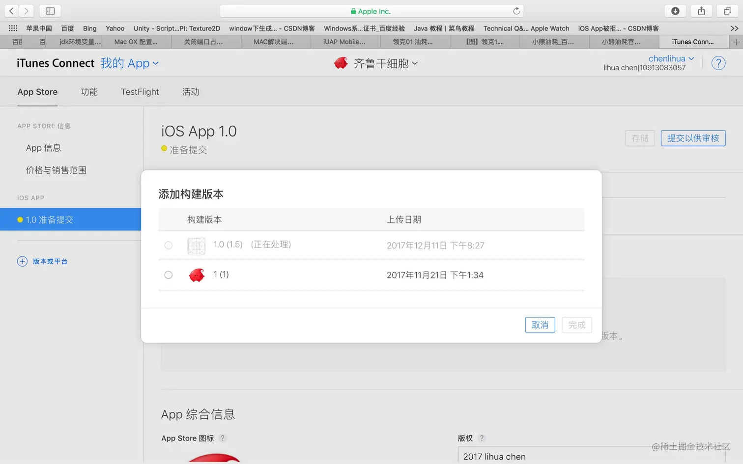
Task: Open 价格与销售范围 in sidebar
Action: click(x=56, y=170)
